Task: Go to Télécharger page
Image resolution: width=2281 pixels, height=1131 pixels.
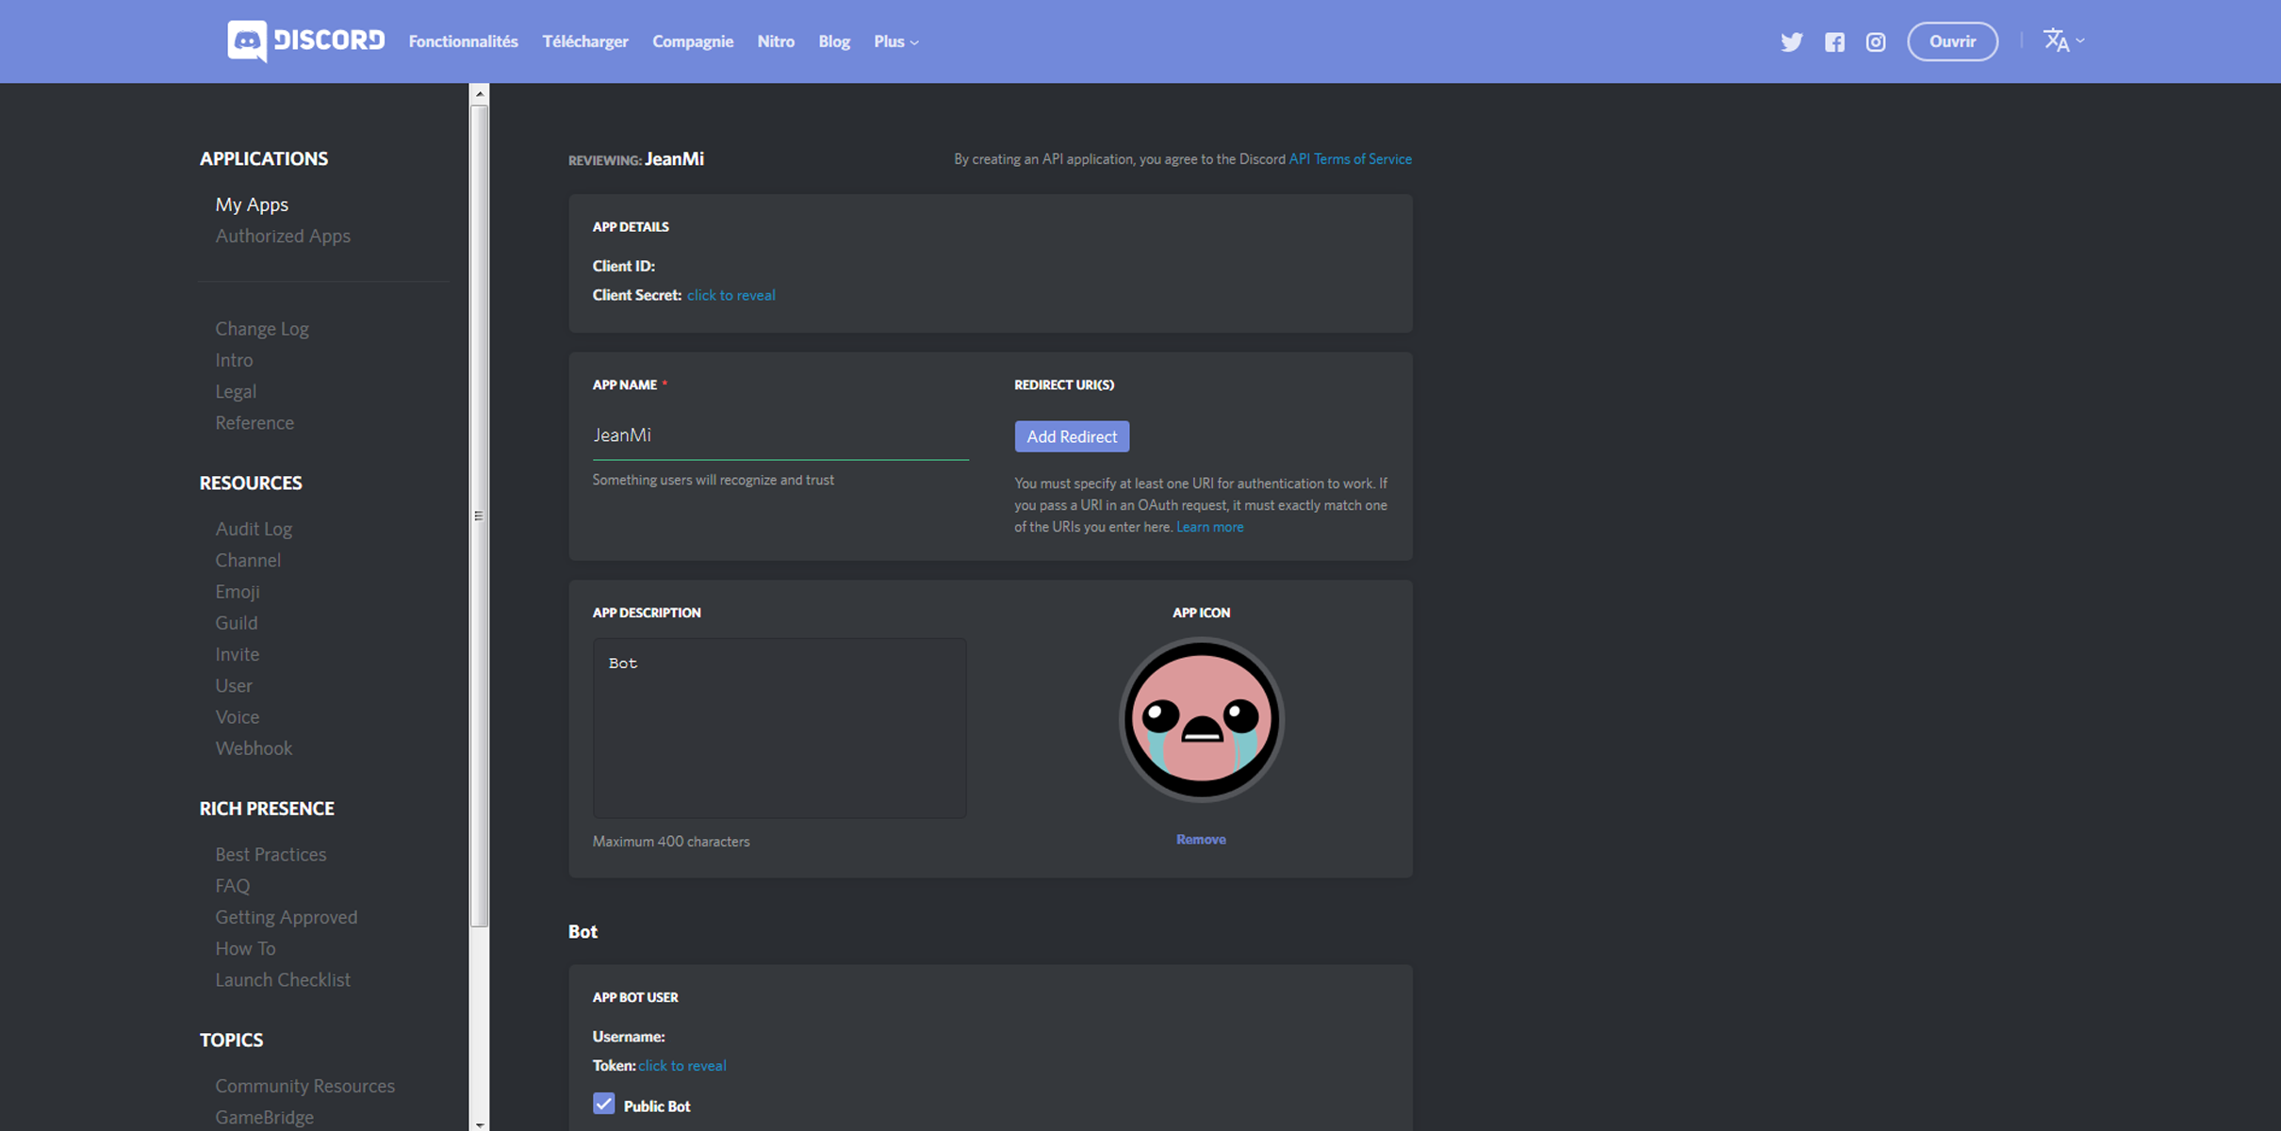Action: tap(585, 41)
